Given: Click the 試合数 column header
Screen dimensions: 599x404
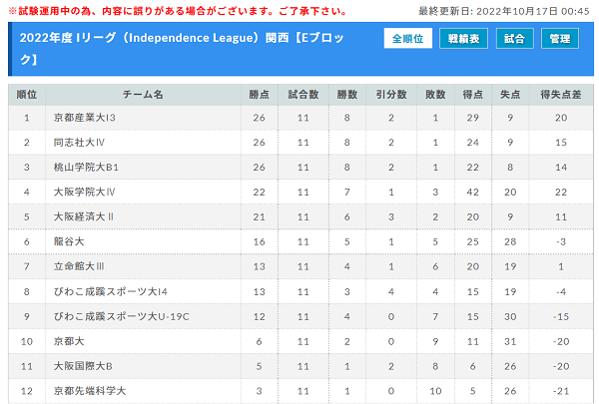Looking at the screenshot, I should pos(302,94).
